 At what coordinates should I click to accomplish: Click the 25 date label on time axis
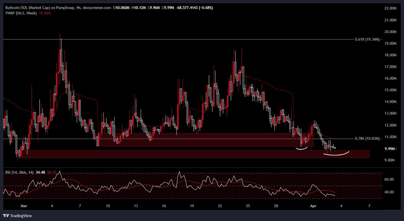click(247, 205)
